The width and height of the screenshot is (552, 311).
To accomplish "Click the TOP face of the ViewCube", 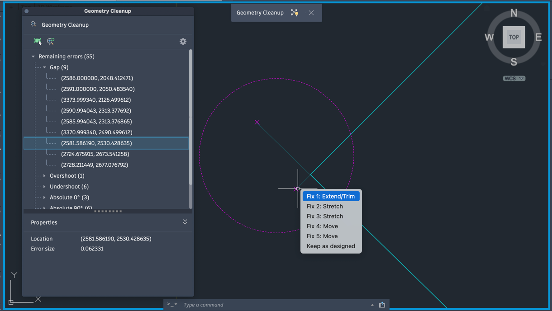I will (x=514, y=37).
